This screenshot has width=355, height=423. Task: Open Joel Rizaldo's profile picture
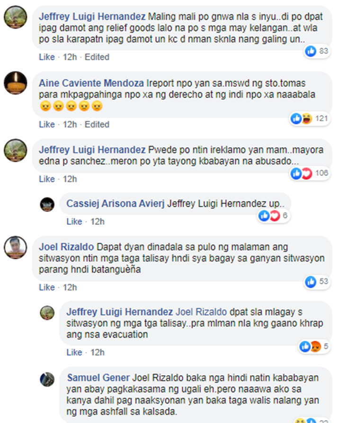coord(16,247)
